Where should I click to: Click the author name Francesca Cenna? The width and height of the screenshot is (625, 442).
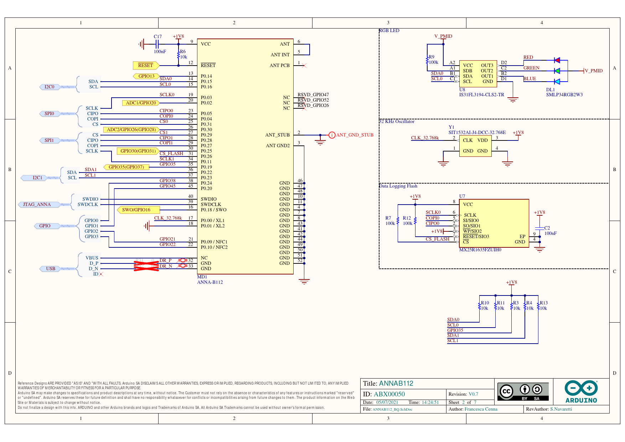[x=481, y=409]
